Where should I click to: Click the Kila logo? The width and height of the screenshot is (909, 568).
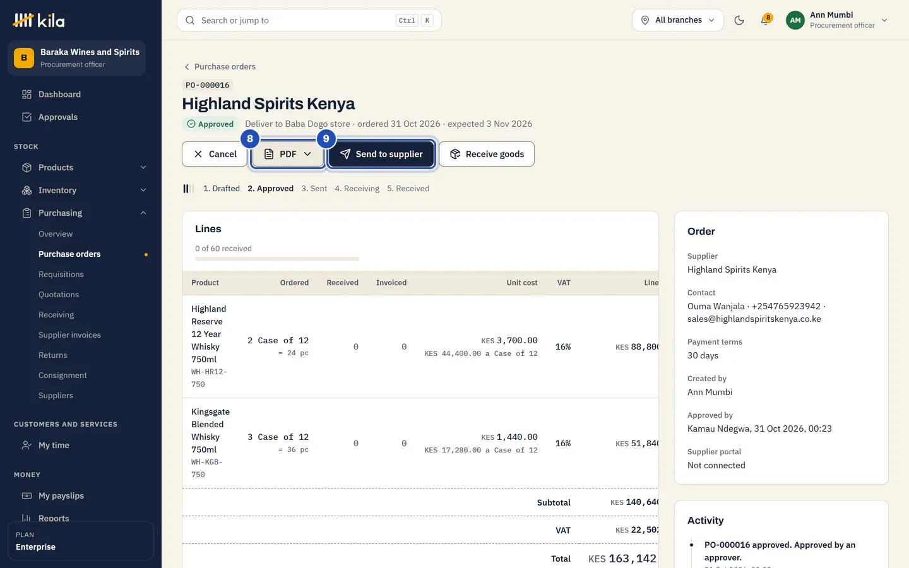click(39, 20)
